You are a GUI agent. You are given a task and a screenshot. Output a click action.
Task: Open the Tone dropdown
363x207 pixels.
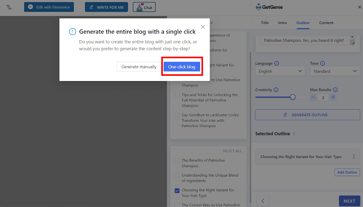coord(335,71)
